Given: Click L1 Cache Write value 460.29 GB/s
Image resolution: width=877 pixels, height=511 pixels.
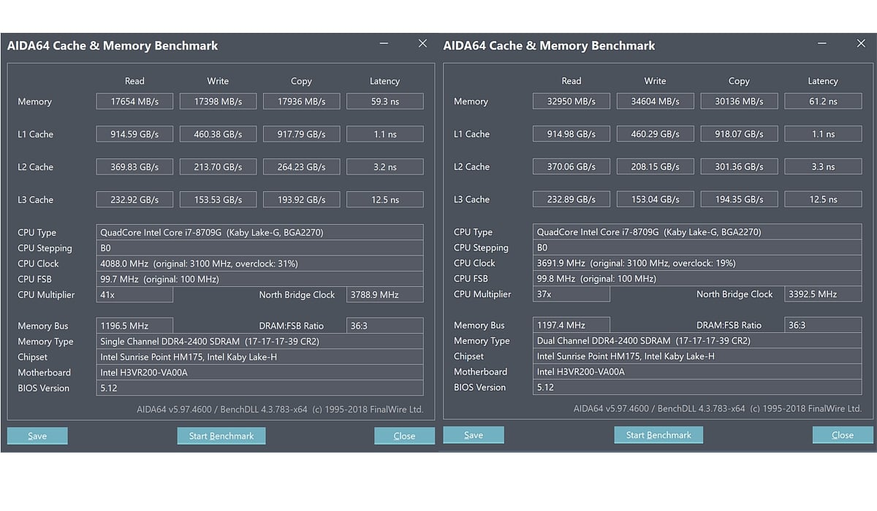Looking at the screenshot, I should (x=656, y=134).
